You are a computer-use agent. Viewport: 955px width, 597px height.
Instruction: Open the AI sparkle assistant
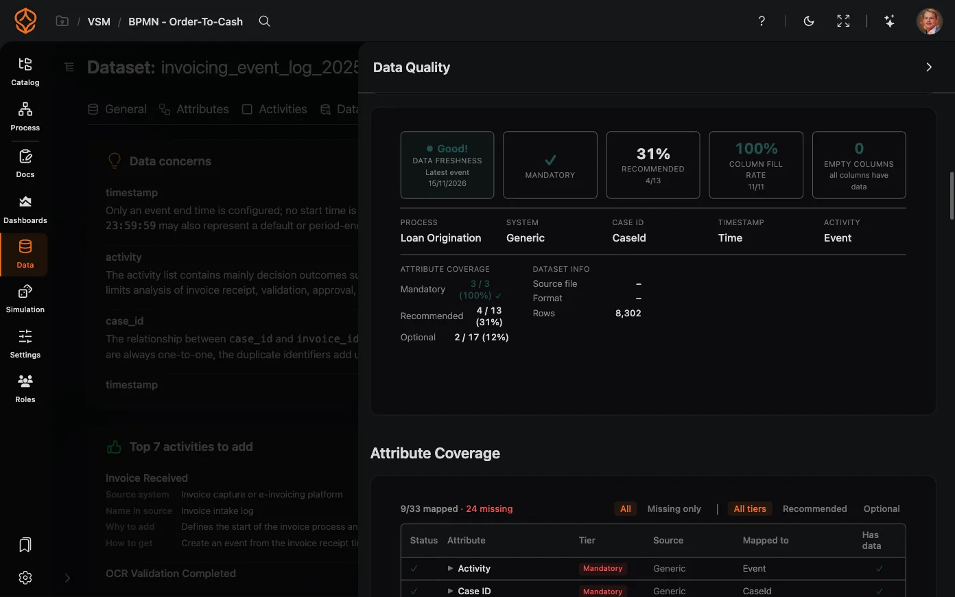point(890,21)
